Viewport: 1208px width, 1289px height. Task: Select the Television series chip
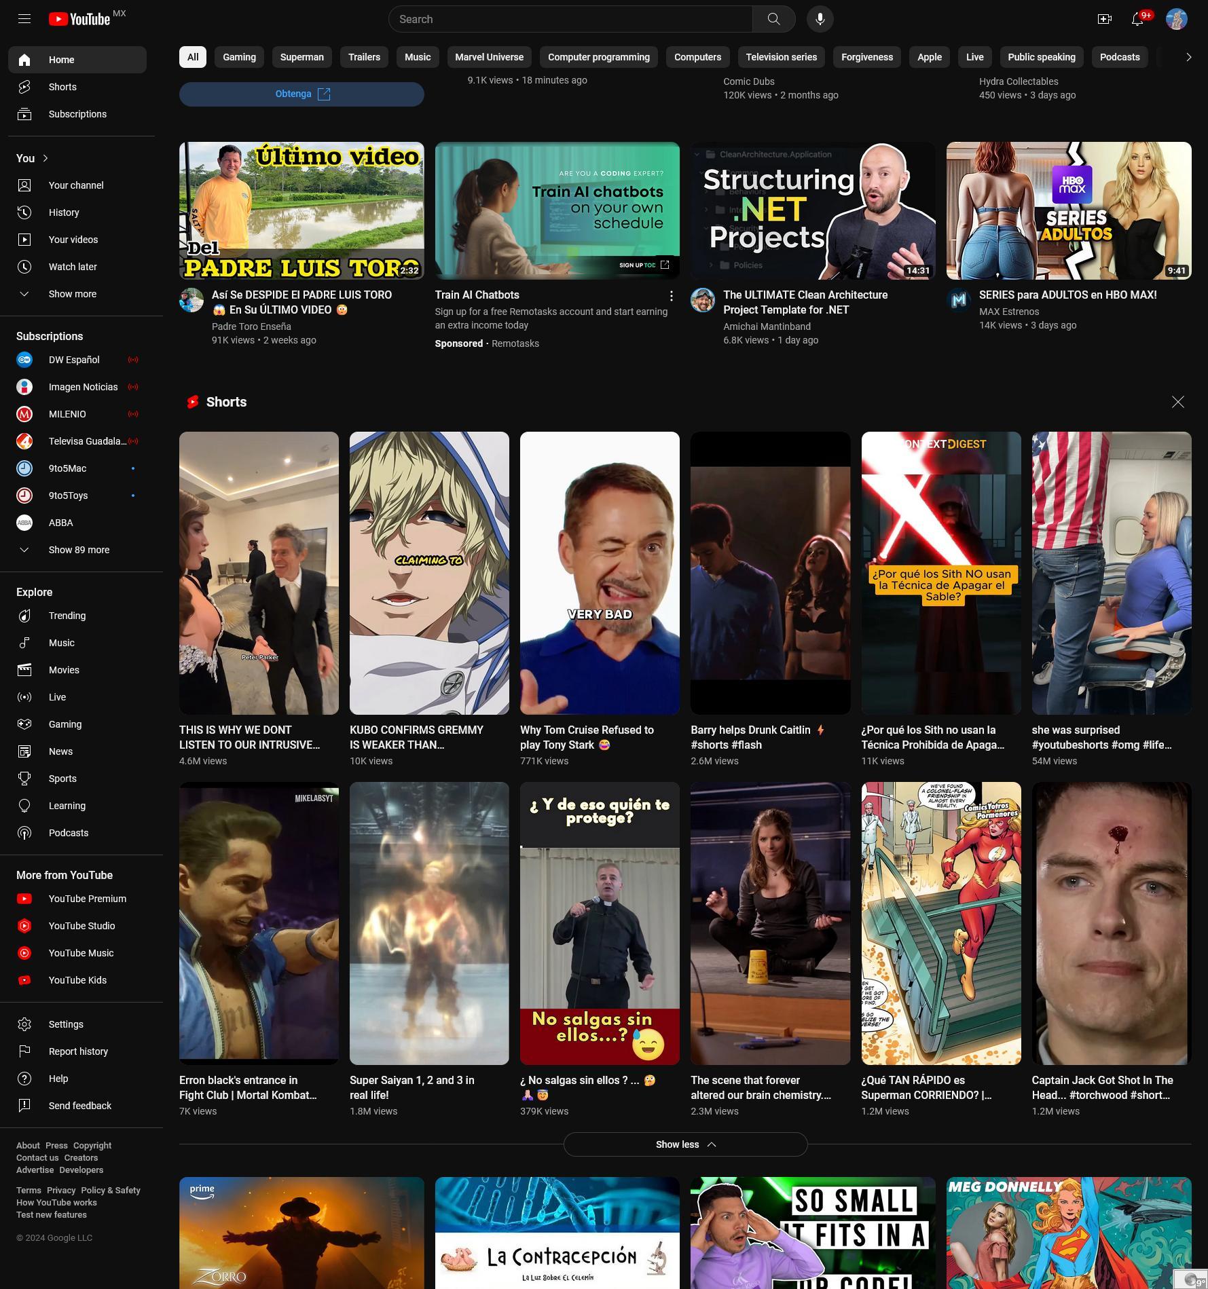click(x=781, y=57)
